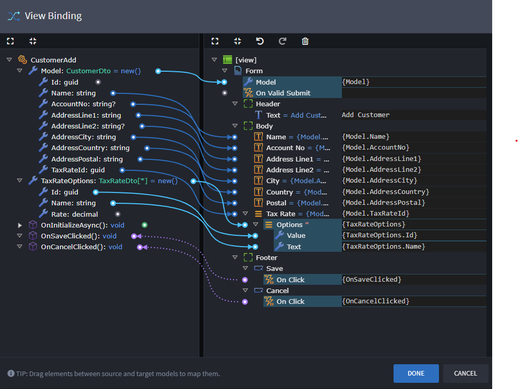The height and width of the screenshot is (389, 518).
Task: Collapse the Model: CustomerDto node
Action: 20,71
